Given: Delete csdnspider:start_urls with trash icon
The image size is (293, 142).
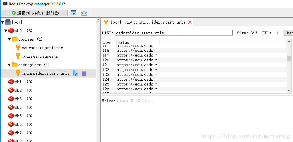Looking at the screenshot, I should [84, 74].
